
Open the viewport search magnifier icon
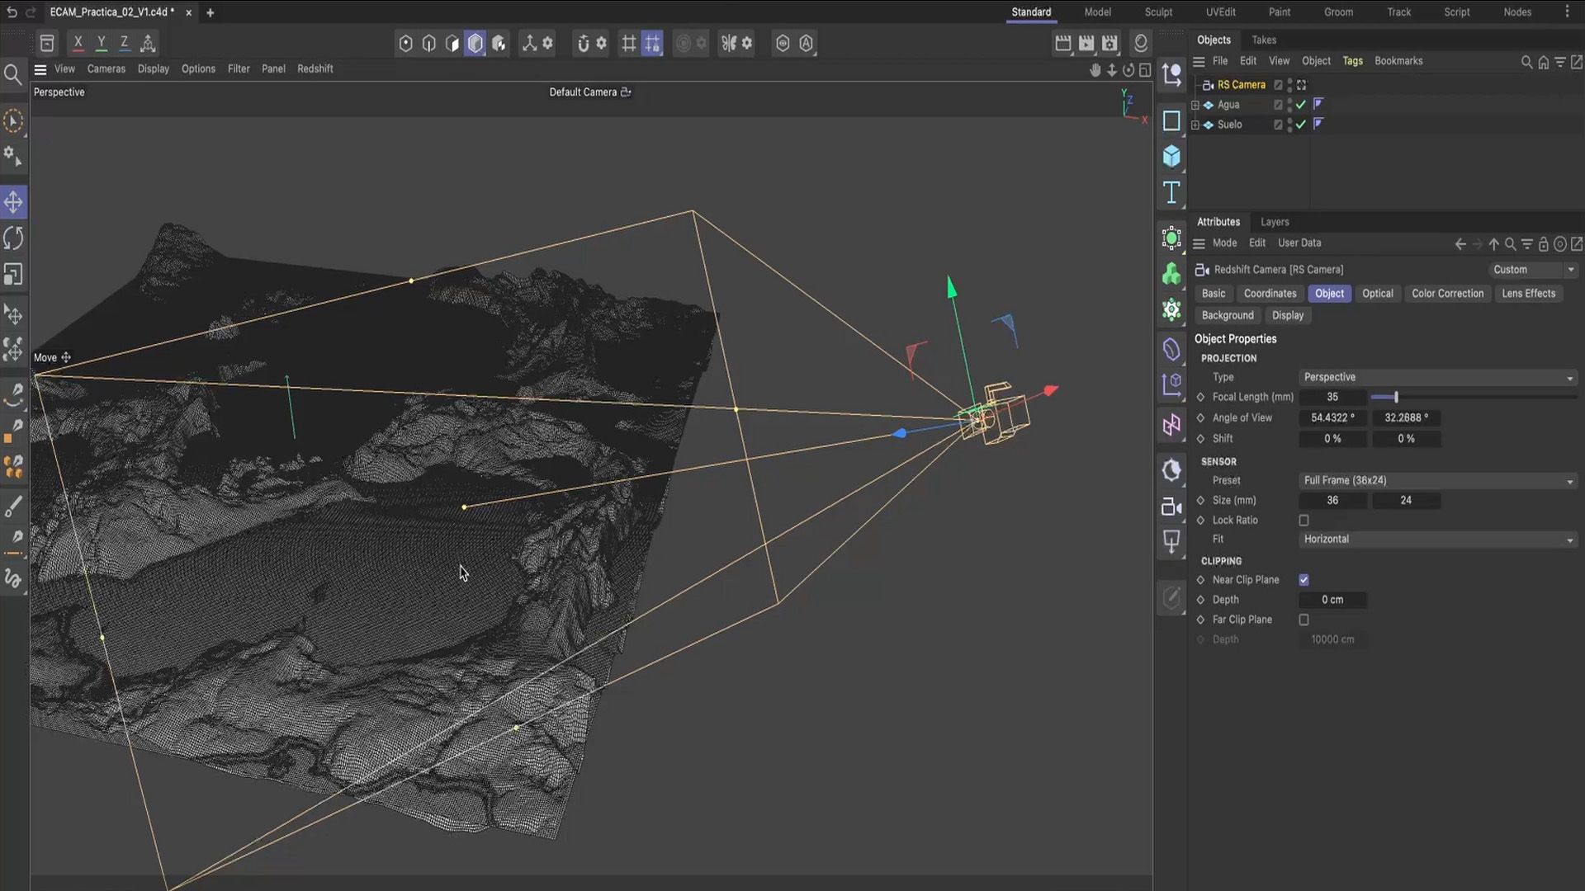[12, 76]
